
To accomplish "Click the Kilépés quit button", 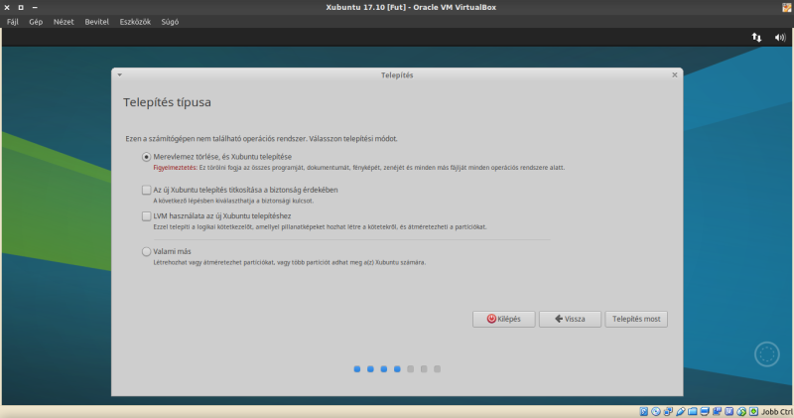I will point(504,319).
